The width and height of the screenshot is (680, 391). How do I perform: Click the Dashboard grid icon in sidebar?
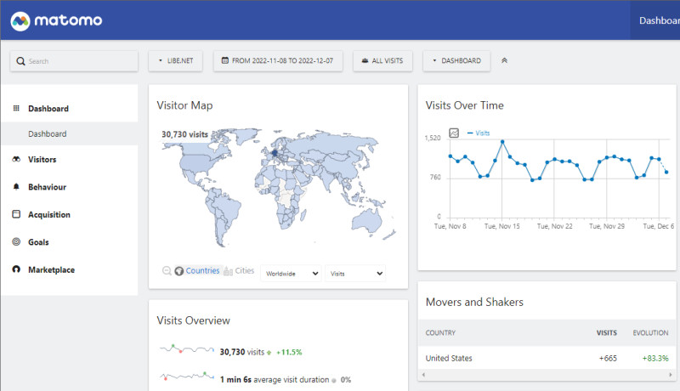[16, 109]
